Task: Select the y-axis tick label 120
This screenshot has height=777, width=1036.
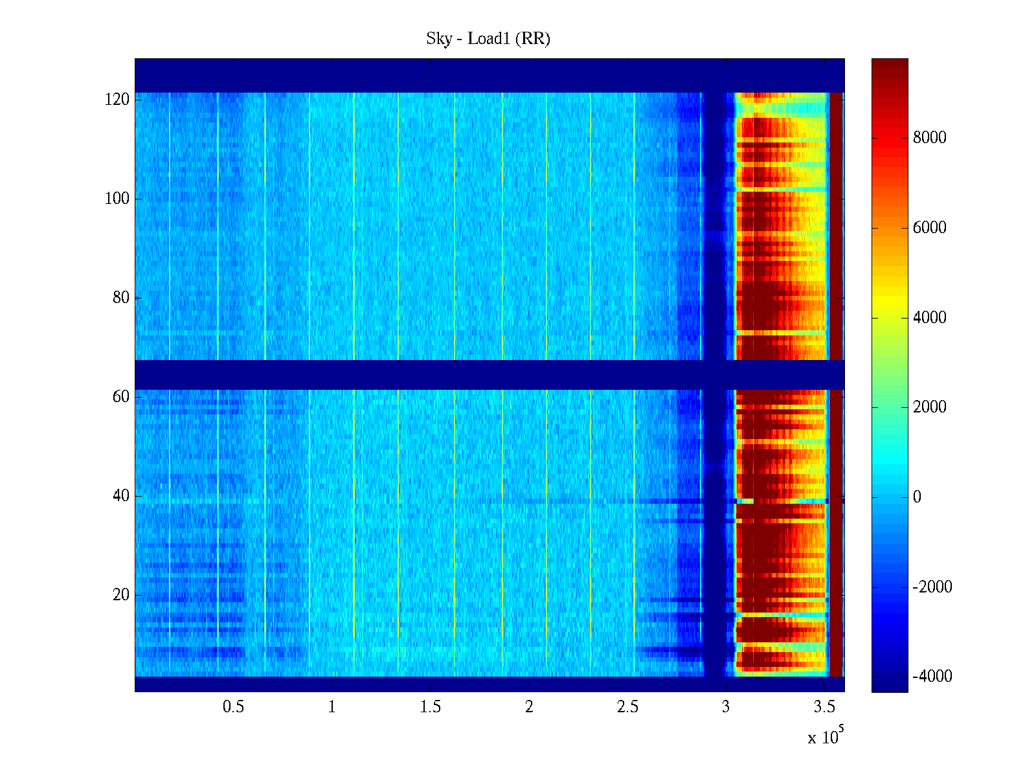Action: tap(117, 100)
